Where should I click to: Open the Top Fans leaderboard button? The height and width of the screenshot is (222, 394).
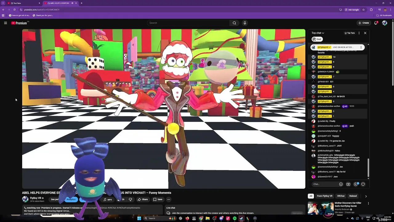(x=349, y=33)
